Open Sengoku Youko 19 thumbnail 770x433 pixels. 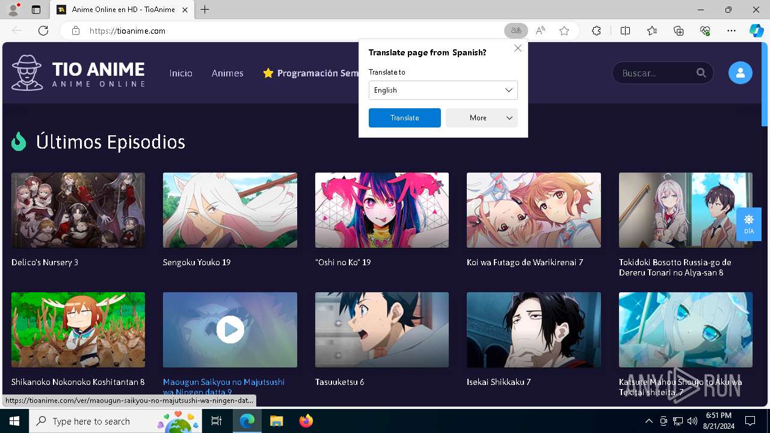[x=230, y=210]
